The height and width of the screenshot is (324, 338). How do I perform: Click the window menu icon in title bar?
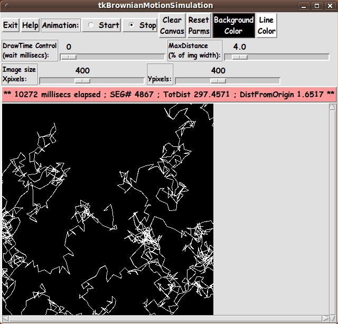[6, 6]
